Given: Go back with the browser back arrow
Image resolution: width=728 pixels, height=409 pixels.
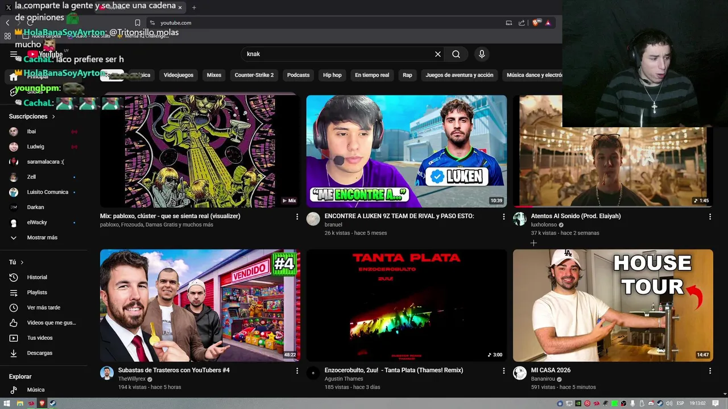Looking at the screenshot, I should (x=7, y=23).
